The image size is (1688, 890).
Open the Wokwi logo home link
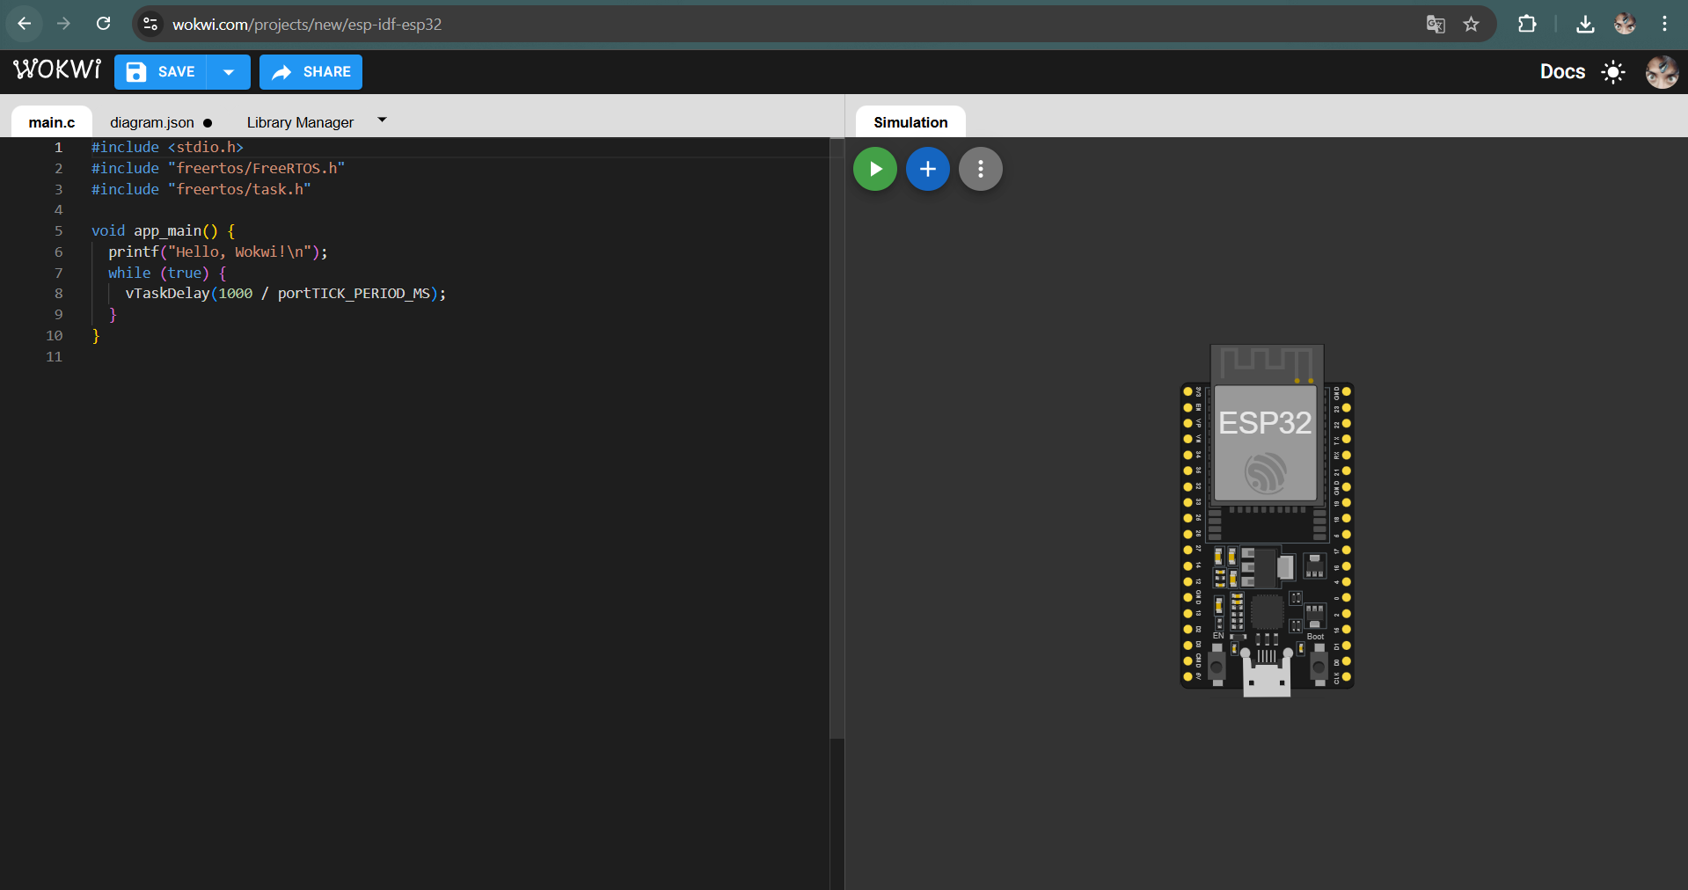[x=57, y=70]
